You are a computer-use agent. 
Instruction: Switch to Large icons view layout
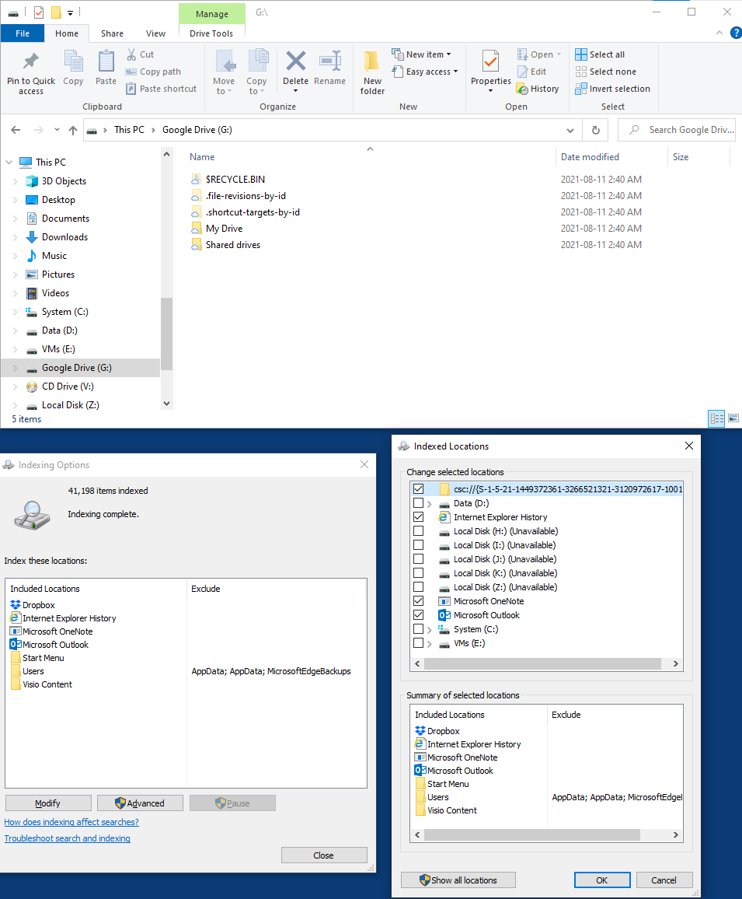tap(733, 418)
